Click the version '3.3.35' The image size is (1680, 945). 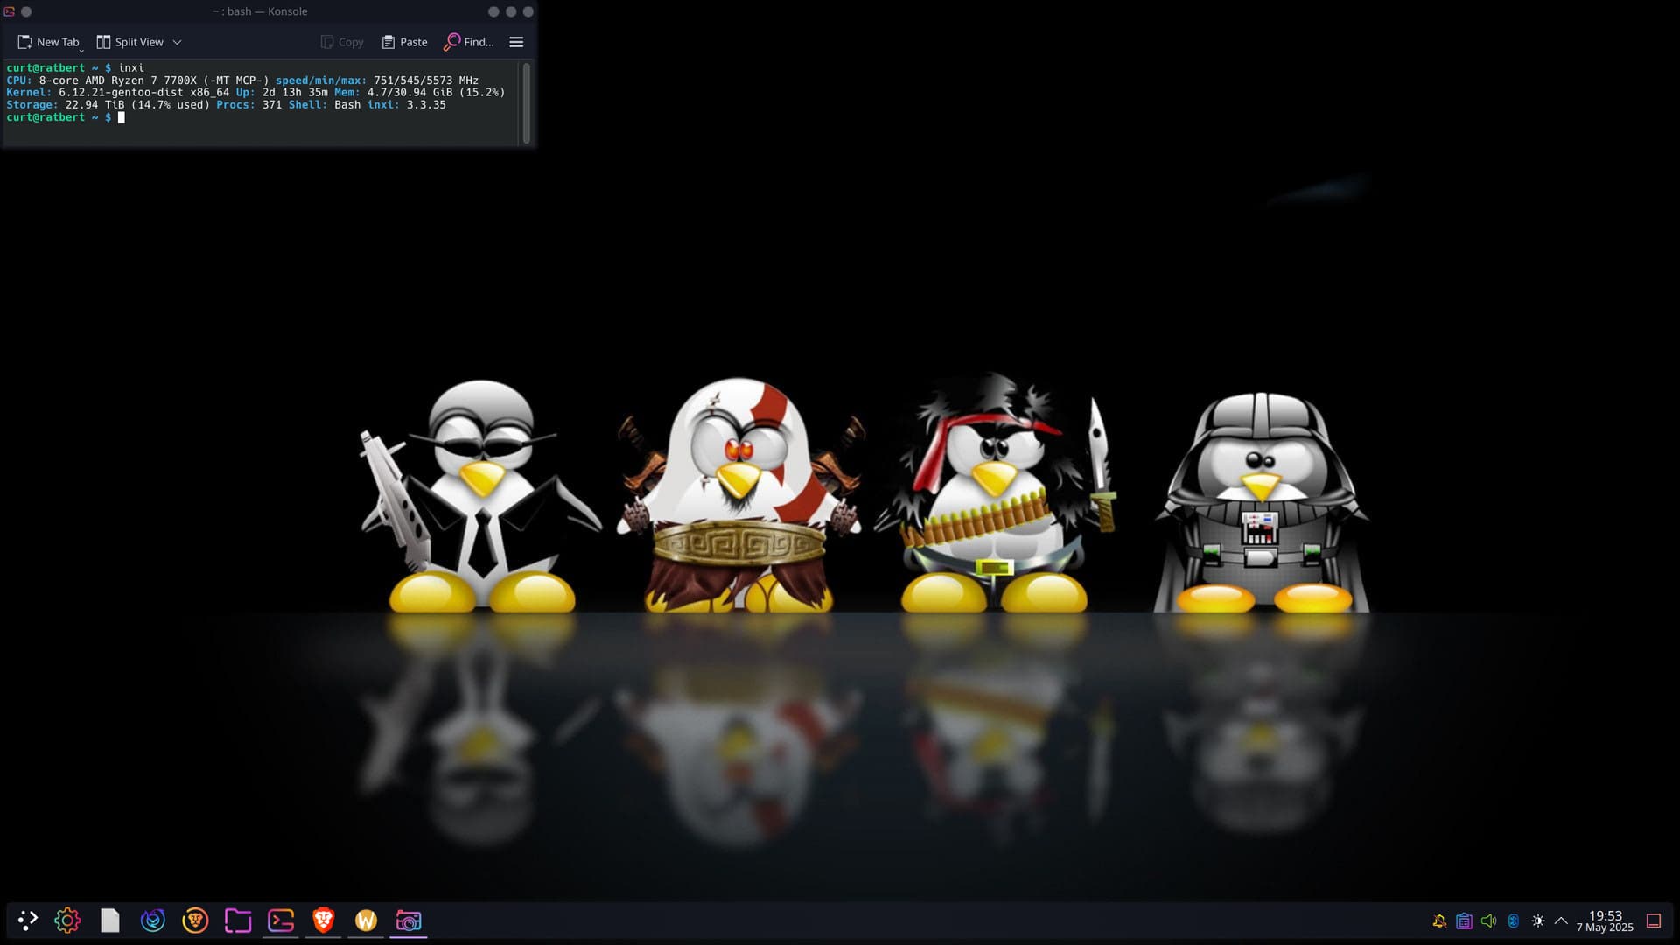pyautogui.click(x=426, y=104)
